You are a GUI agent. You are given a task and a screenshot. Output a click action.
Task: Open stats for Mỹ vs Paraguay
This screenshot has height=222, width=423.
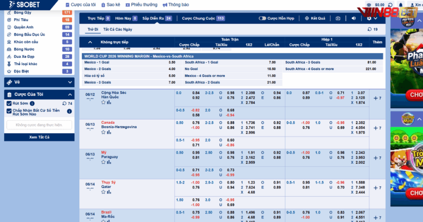point(109,162)
